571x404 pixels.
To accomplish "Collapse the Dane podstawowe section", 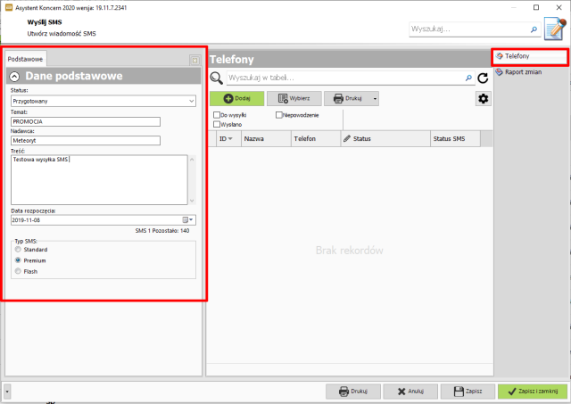I will click(x=14, y=77).
